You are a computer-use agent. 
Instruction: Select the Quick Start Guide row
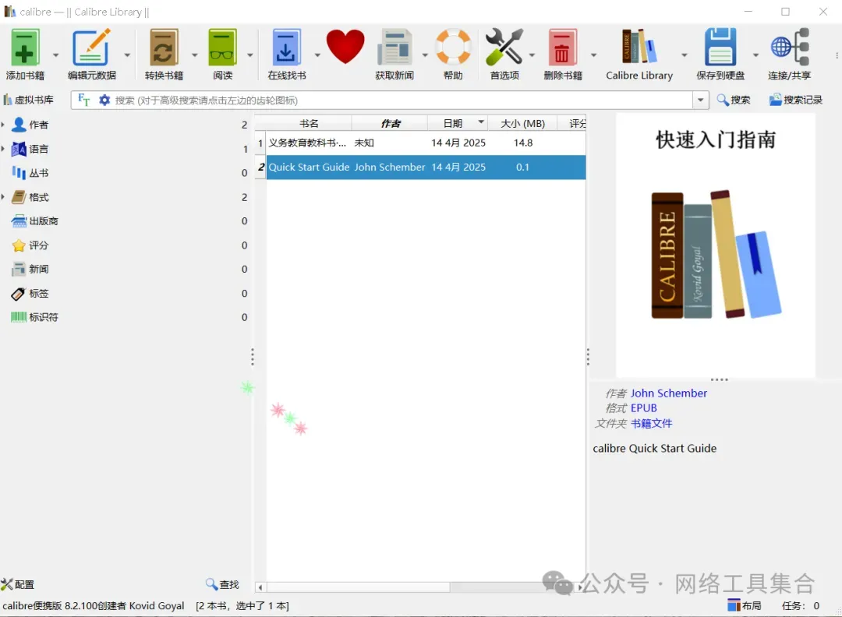click(x=421, y=167)
